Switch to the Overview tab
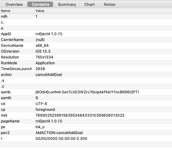The height and width of the screenshot is (150, 172). click(14, 4)
